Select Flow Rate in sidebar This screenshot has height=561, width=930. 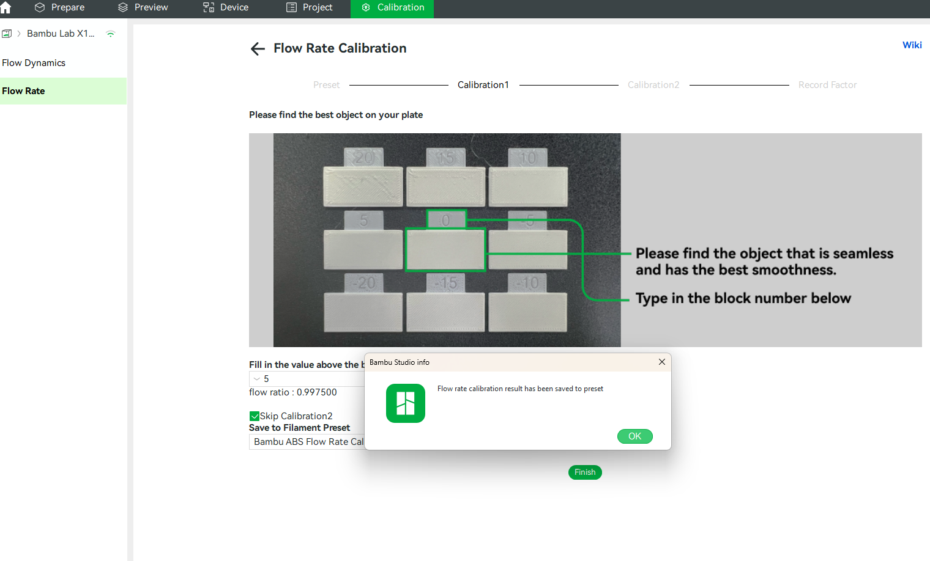point(63,91)
